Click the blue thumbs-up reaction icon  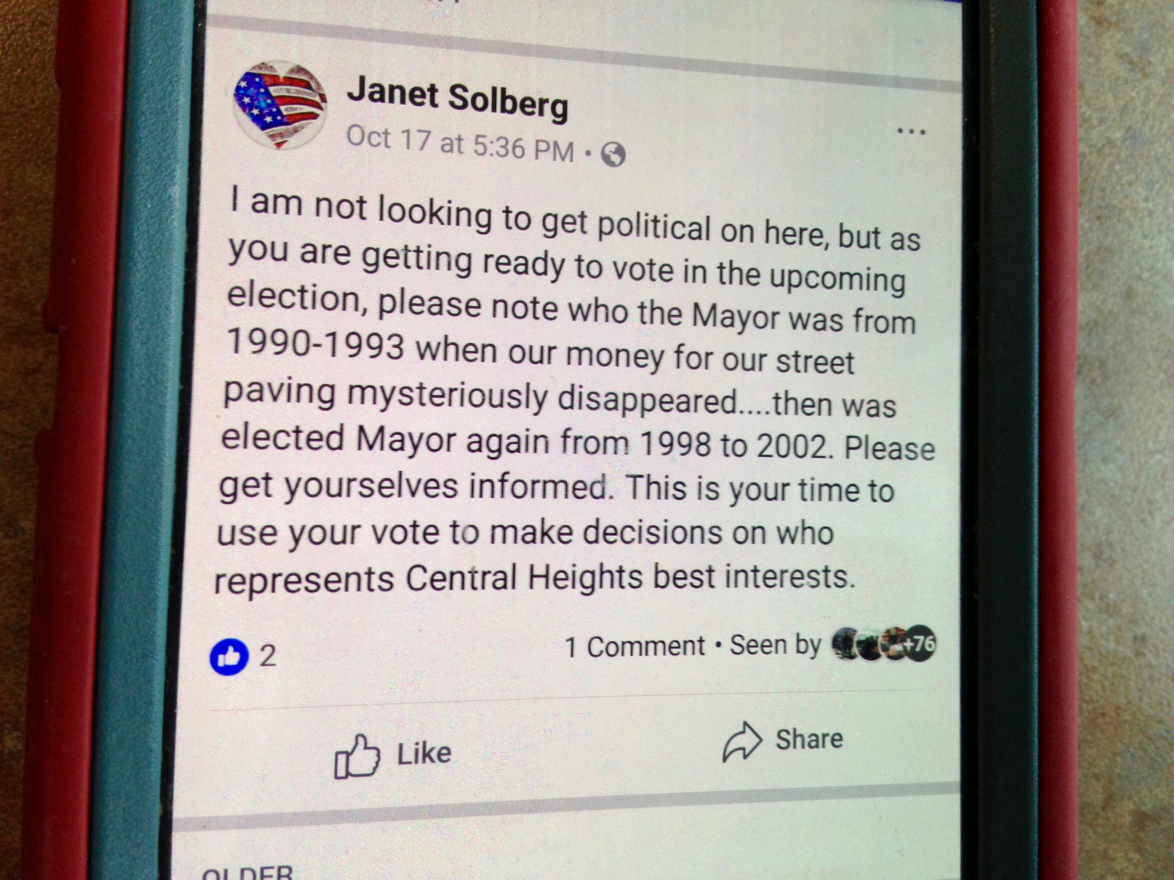pos(229,657)
